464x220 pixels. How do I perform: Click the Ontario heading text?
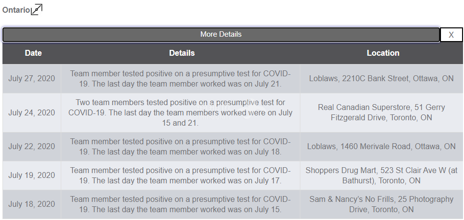tap(16, 10)
